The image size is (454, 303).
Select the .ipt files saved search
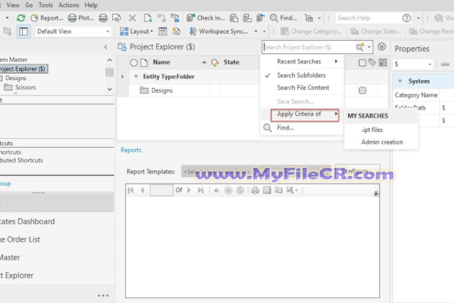tap(372, 130)
